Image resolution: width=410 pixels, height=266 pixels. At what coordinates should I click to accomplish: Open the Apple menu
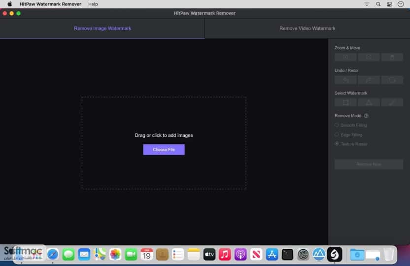pos(10,4)
